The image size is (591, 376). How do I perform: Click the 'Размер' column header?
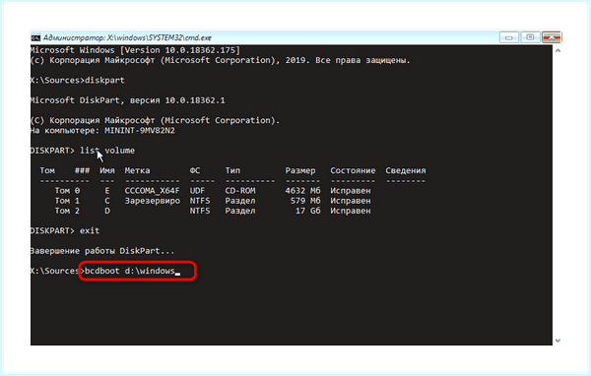pos(300,170)
